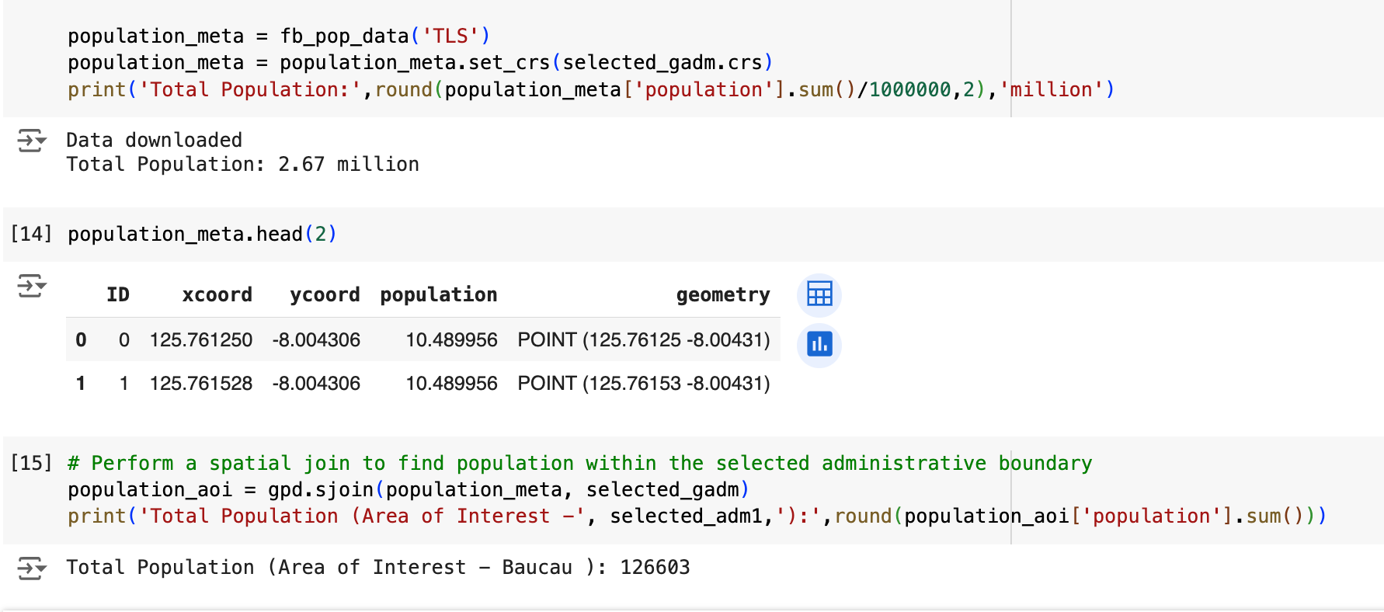Click the gpd.sjoin code line
This screenshot has width=1384, height=612.
(408, 490)
